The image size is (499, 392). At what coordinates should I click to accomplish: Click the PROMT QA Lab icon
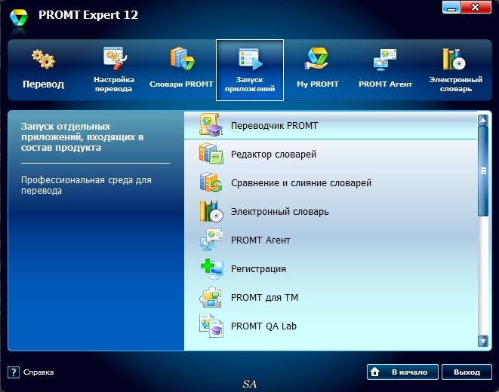click(x=211, y=326)
